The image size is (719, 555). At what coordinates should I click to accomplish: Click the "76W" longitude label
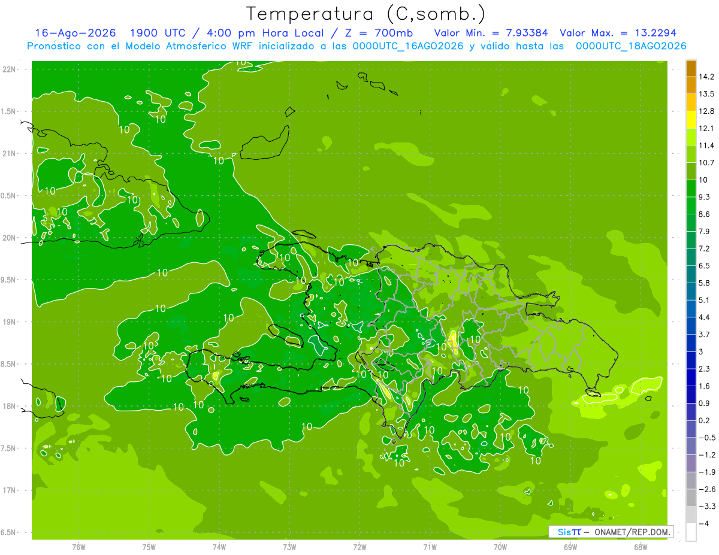coord(78,547)
